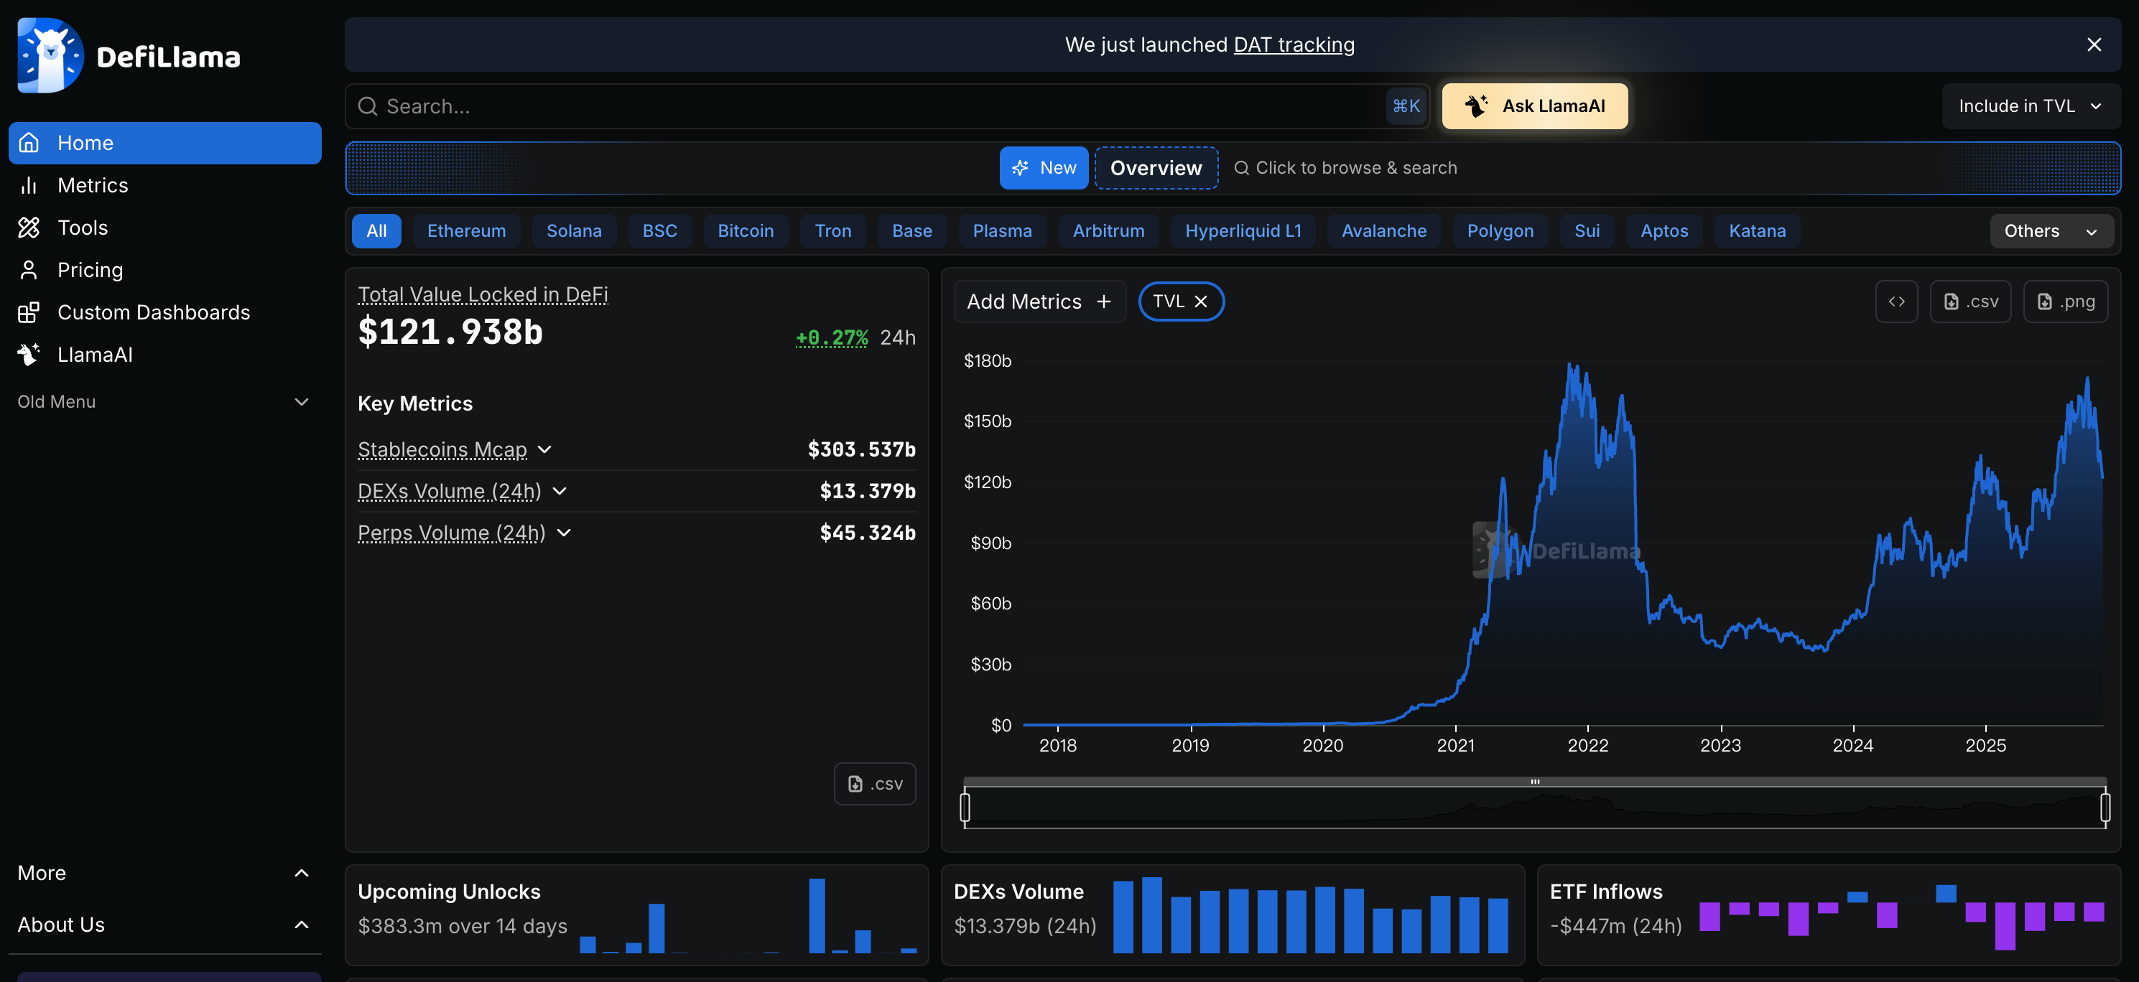Viewport: 2139px width, 982px height.
Task: Open the Include in TVL dropdown
Action: [x=2029, y=106]
